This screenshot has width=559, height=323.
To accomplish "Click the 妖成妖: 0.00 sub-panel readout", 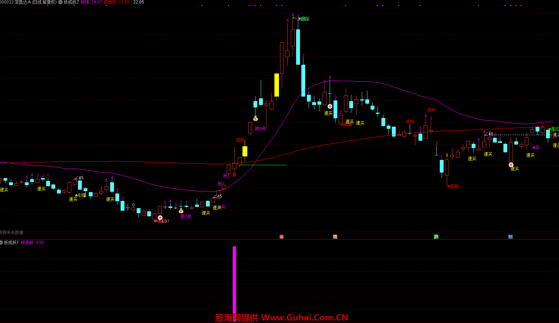I will [33, 243].
